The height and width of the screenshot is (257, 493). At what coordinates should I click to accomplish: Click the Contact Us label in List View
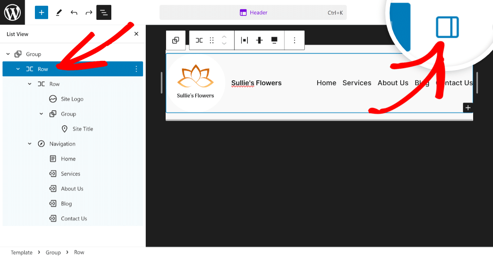(74, 219)
